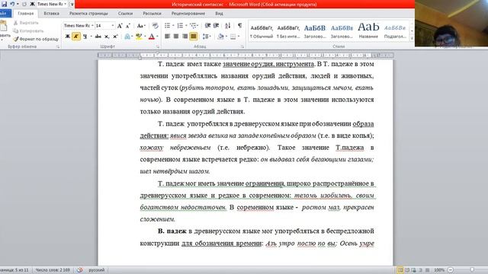Open Paragraph dialog launcher in Абзац group
488x274 pixels.
click(x=242, y=46)
